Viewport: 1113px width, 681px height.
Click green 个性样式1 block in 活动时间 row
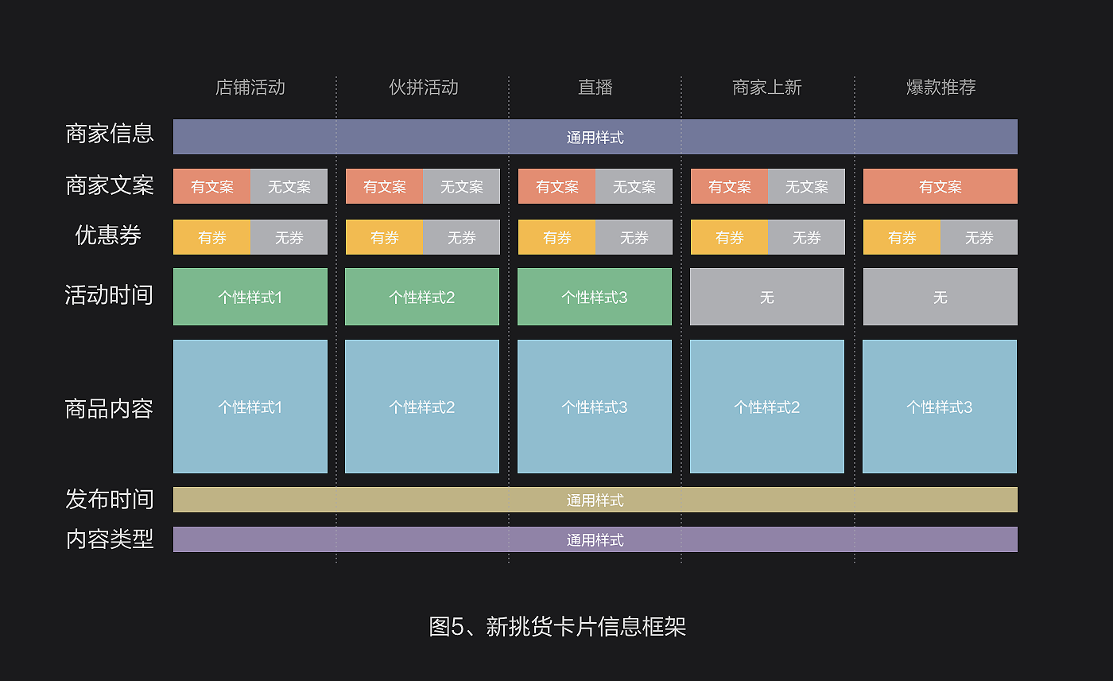pos(250,297)
